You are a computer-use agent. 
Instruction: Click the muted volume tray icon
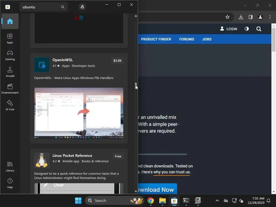(x=241, y=201)
